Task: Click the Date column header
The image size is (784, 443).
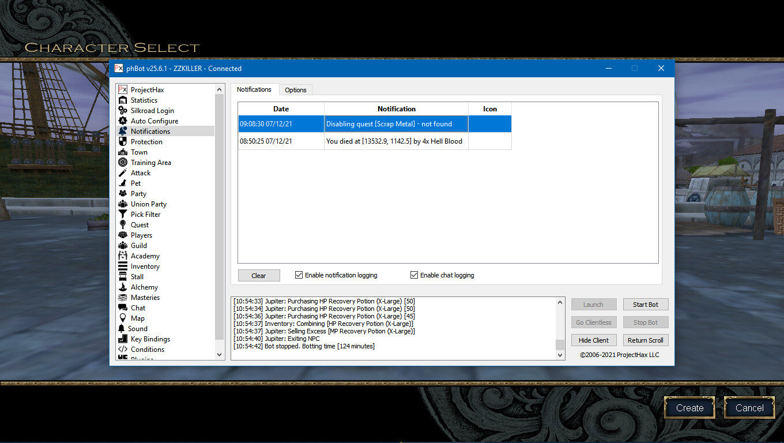Action: pyautogui.click(x=281, y=109)
